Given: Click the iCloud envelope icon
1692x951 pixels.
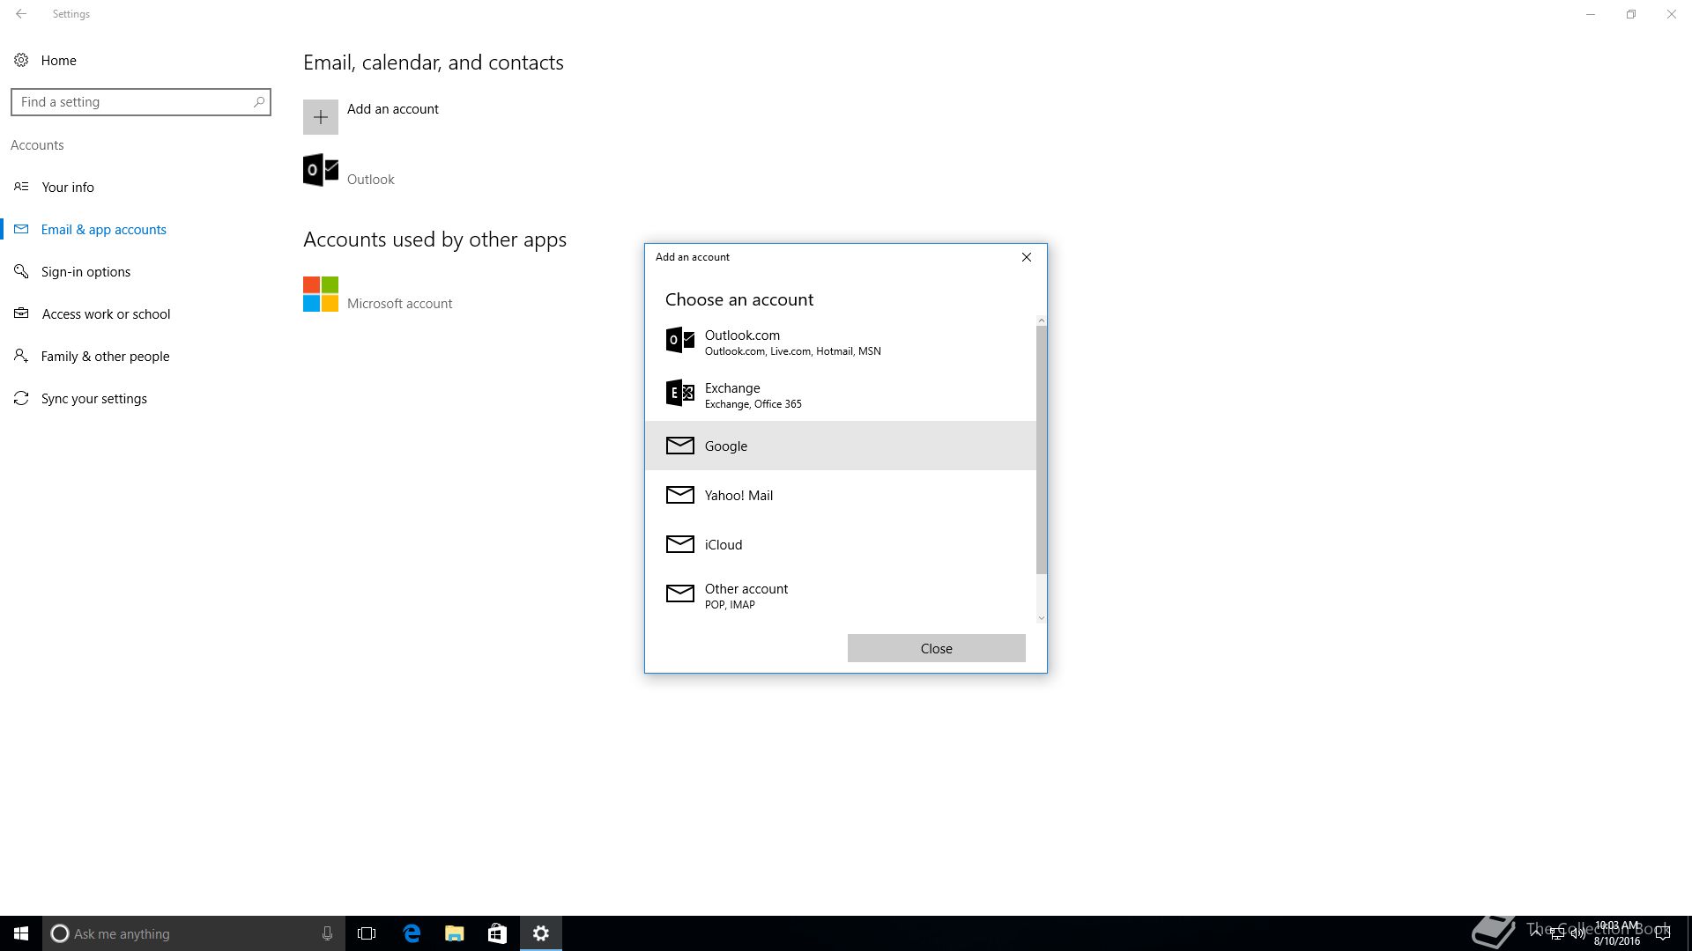Looking at the screenshot, I should click(679, 544).
